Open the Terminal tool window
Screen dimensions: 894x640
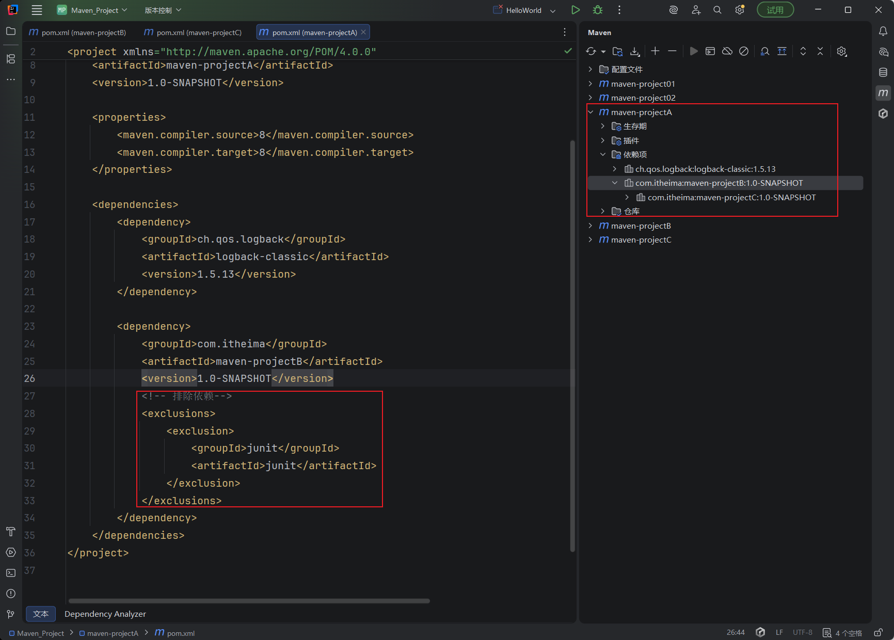[11, 573]
